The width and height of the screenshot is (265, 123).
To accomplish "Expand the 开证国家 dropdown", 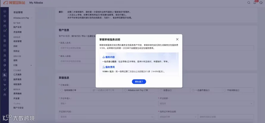I will click(x=206, y=103).
